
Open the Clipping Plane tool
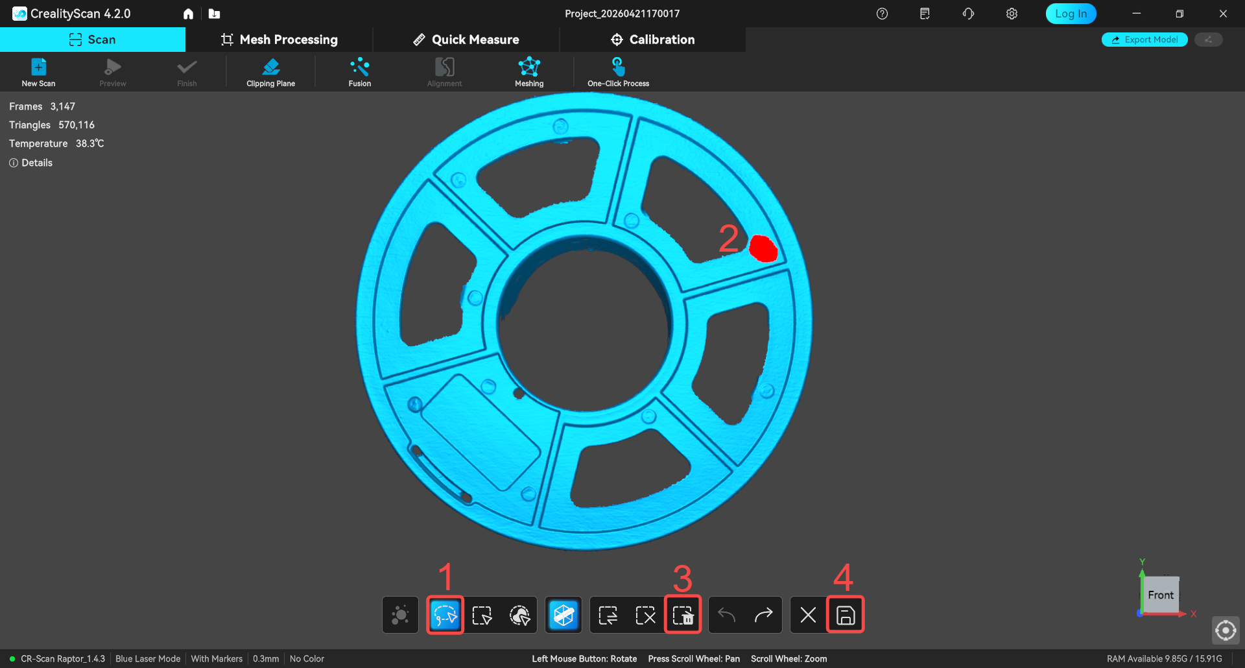270,72
